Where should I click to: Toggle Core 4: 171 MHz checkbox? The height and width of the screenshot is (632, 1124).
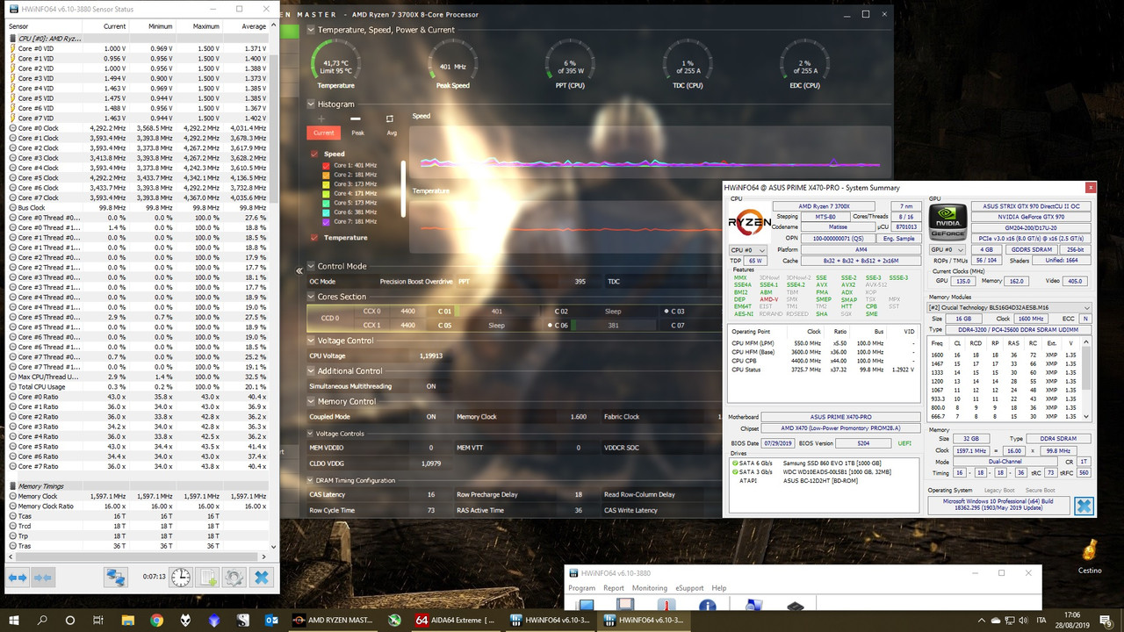coord(326,193)
